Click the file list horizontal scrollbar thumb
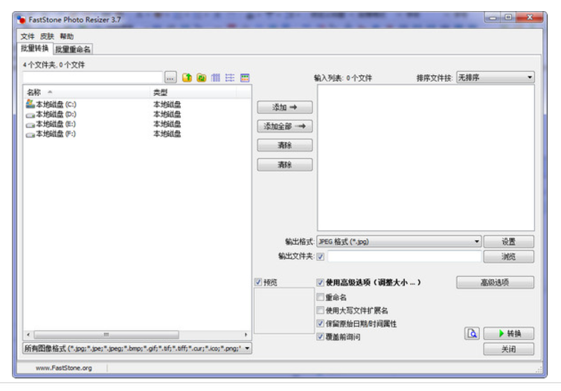The image size is (561, 391). click(106, 335)
